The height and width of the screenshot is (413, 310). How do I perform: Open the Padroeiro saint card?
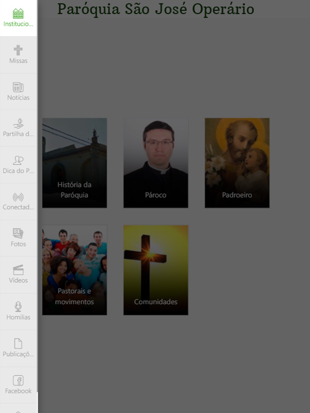tap(237, 163)
